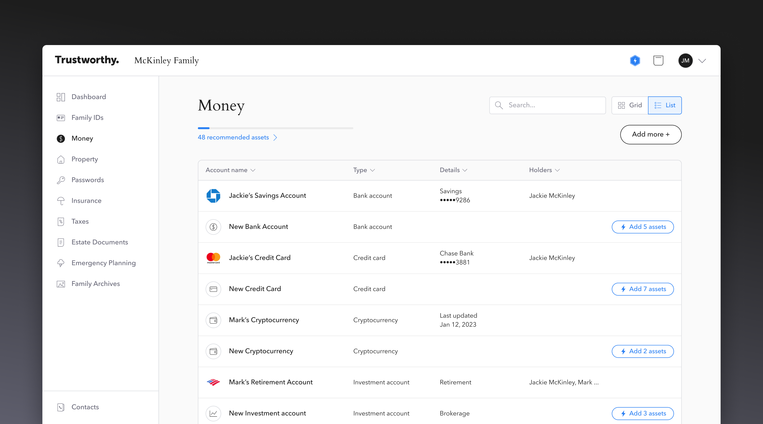
Task: Click the Passwords key icon
Action: [61, 180]
